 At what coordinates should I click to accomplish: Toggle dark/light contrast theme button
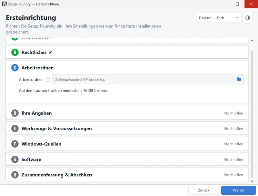click(x=247, y=18)
